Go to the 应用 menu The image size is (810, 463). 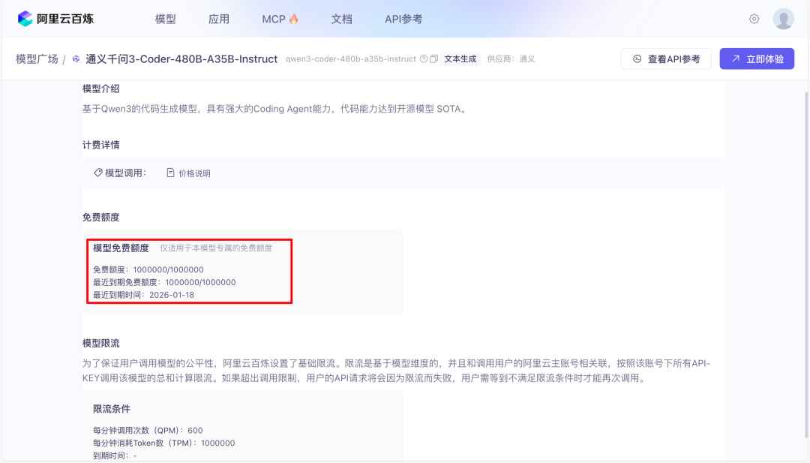(219, 19)
